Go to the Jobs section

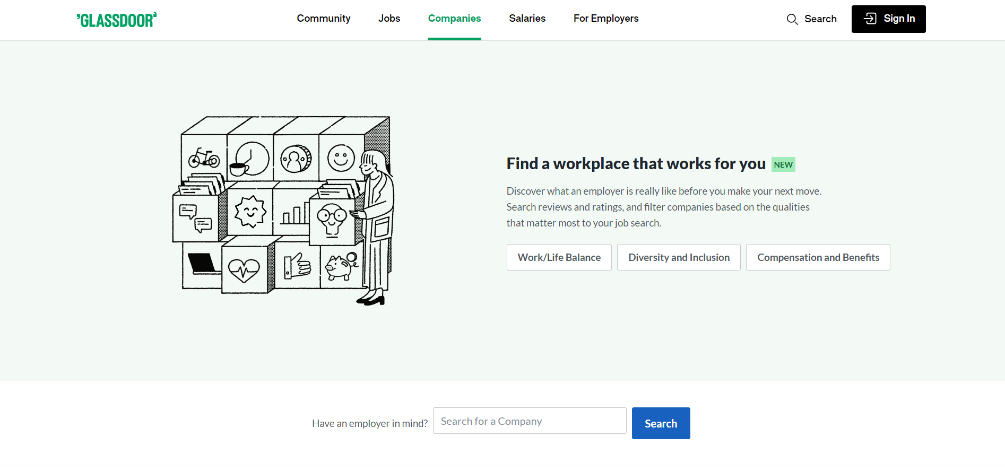pos(389,19)
